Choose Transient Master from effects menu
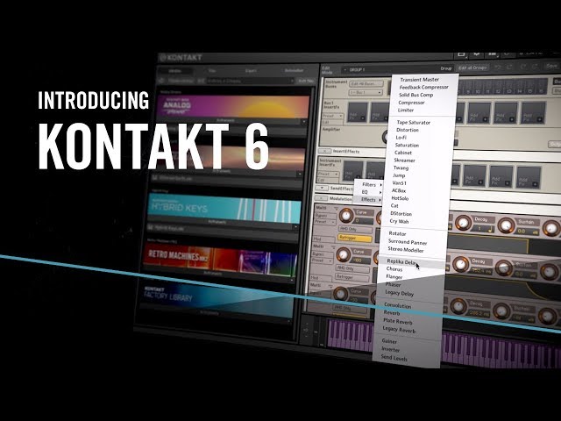 point(419,80)
